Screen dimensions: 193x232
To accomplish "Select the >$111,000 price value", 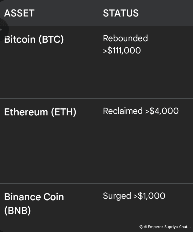I will coord(122,50).
